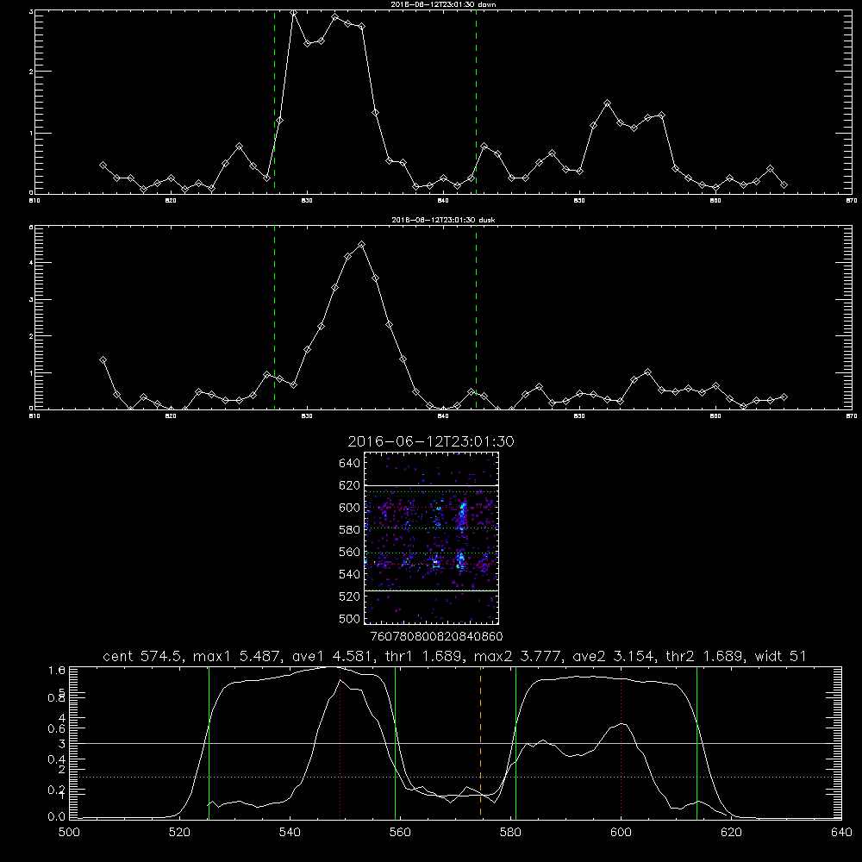Image resolution: width=862 pixels, height=862 pixels.
Task: Click the 'cent 574.5' value in stats header
Action: tap(142, 656)
